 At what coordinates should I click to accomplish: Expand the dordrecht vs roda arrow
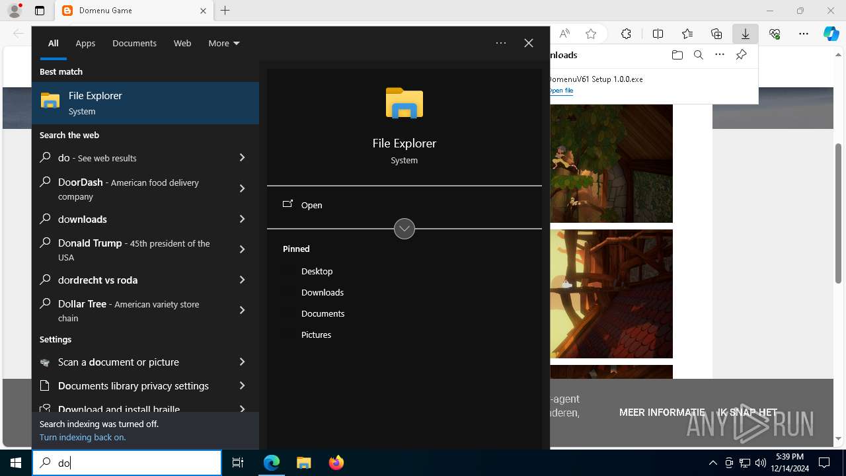tap(242, 280)
